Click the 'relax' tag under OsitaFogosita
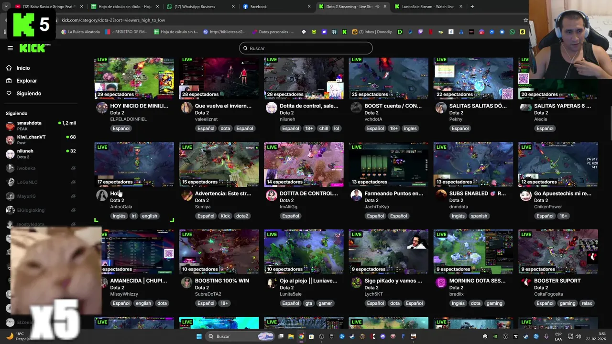 point(587,303)
